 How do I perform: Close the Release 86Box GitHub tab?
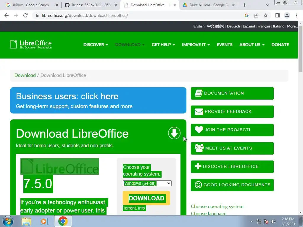(116, 5)
